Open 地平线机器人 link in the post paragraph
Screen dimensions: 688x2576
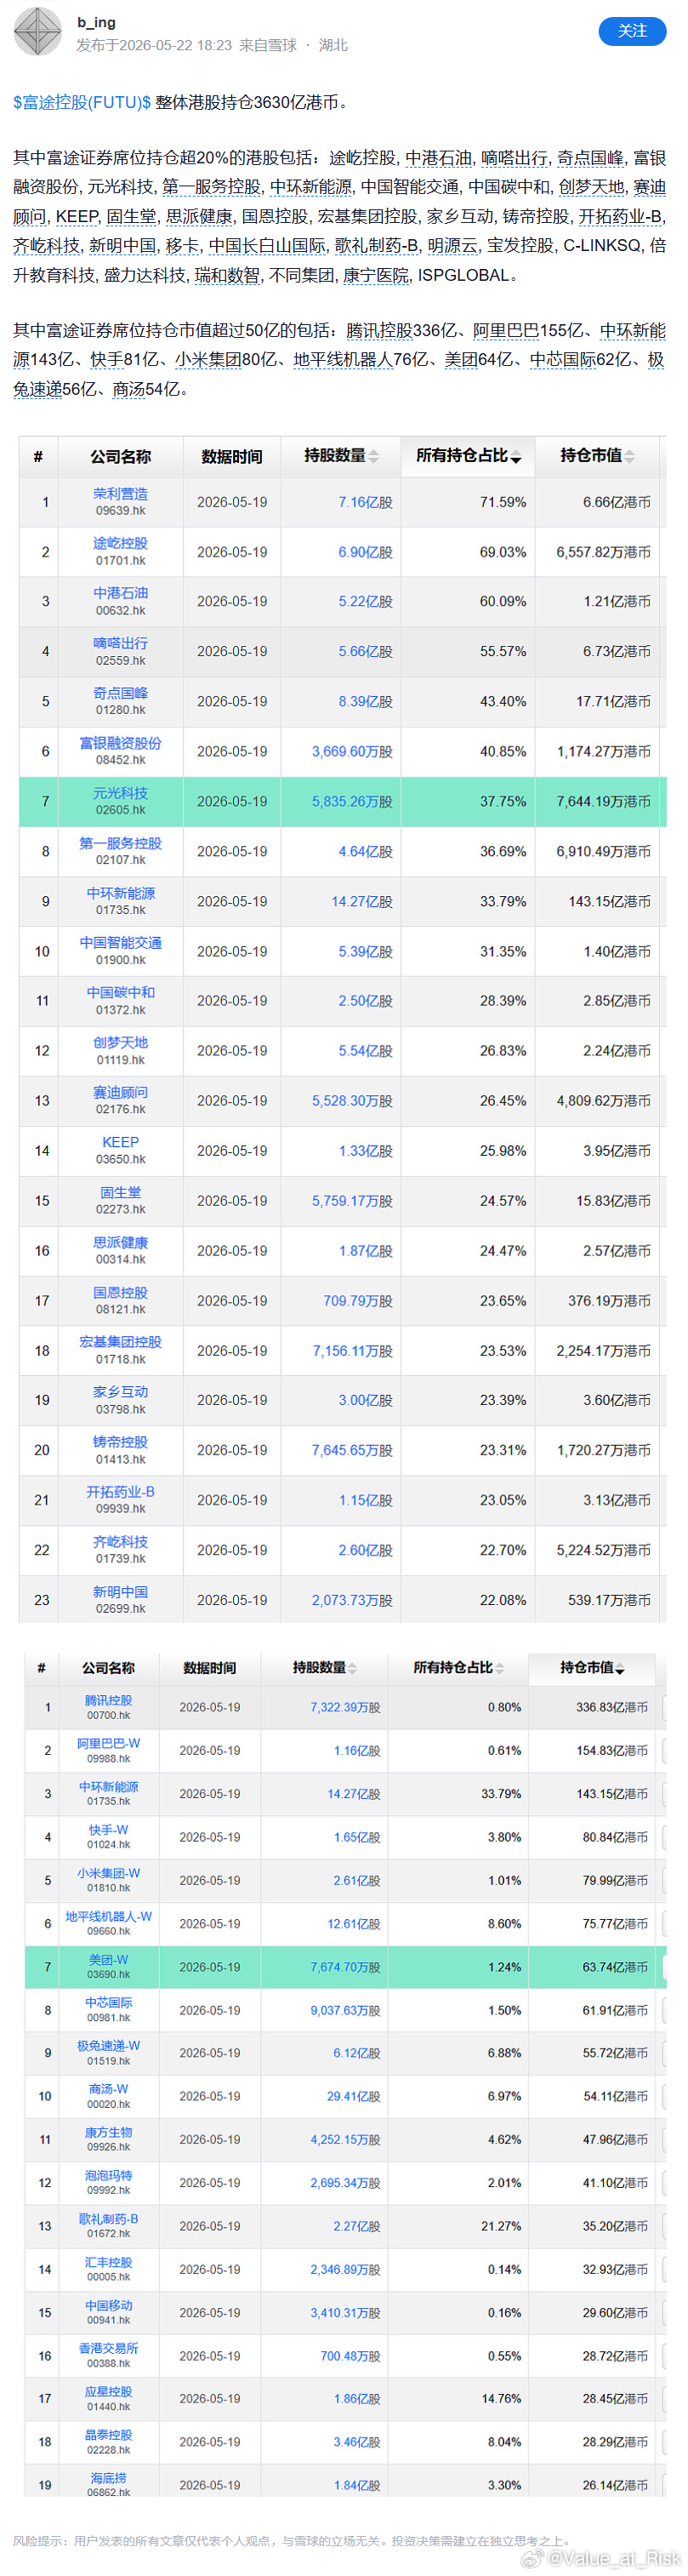click(x=342, y=359)
